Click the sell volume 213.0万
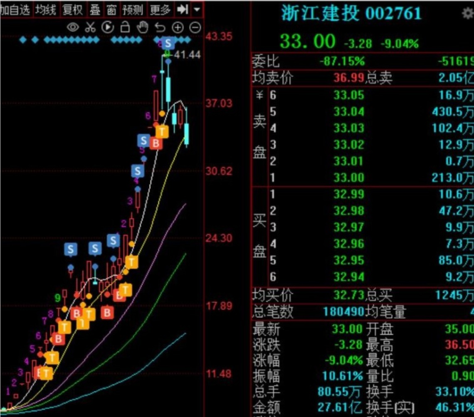Screen dimensions: 474x417 [453, 178]
